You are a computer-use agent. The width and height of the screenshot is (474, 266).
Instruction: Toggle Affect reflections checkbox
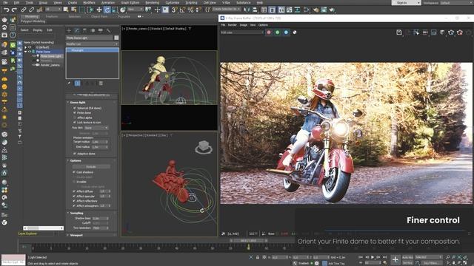point(74,201)
